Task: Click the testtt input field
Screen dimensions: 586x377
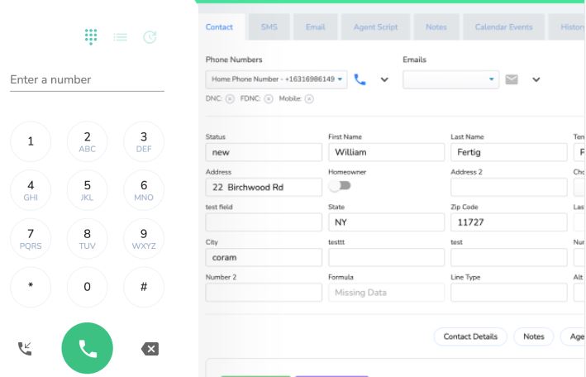Action: pos(387,257)
